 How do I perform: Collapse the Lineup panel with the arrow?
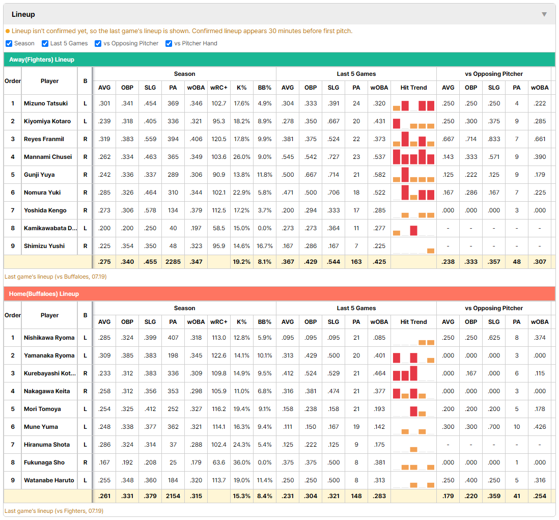544,14
